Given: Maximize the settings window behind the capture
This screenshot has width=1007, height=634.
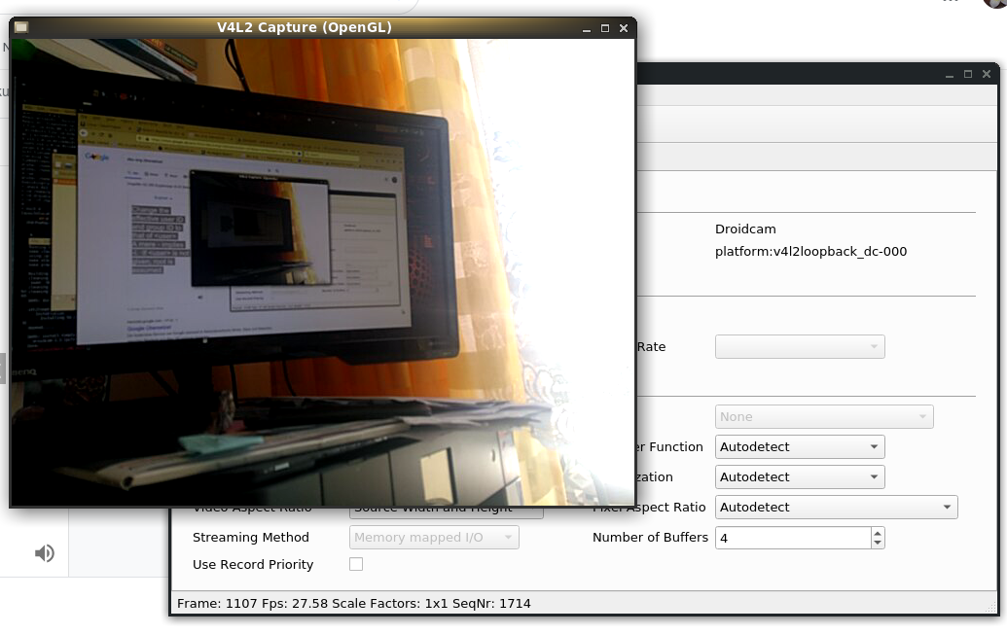Looking at the screenshot, I should coord(968,75).
